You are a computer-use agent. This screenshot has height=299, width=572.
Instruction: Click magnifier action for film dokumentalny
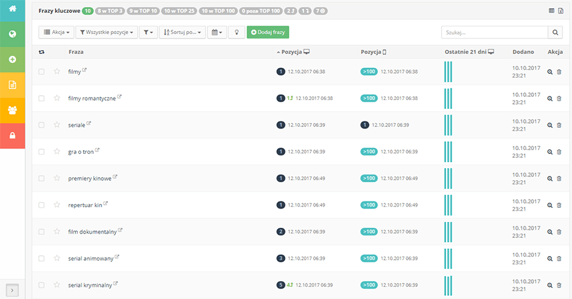point(550,232)
